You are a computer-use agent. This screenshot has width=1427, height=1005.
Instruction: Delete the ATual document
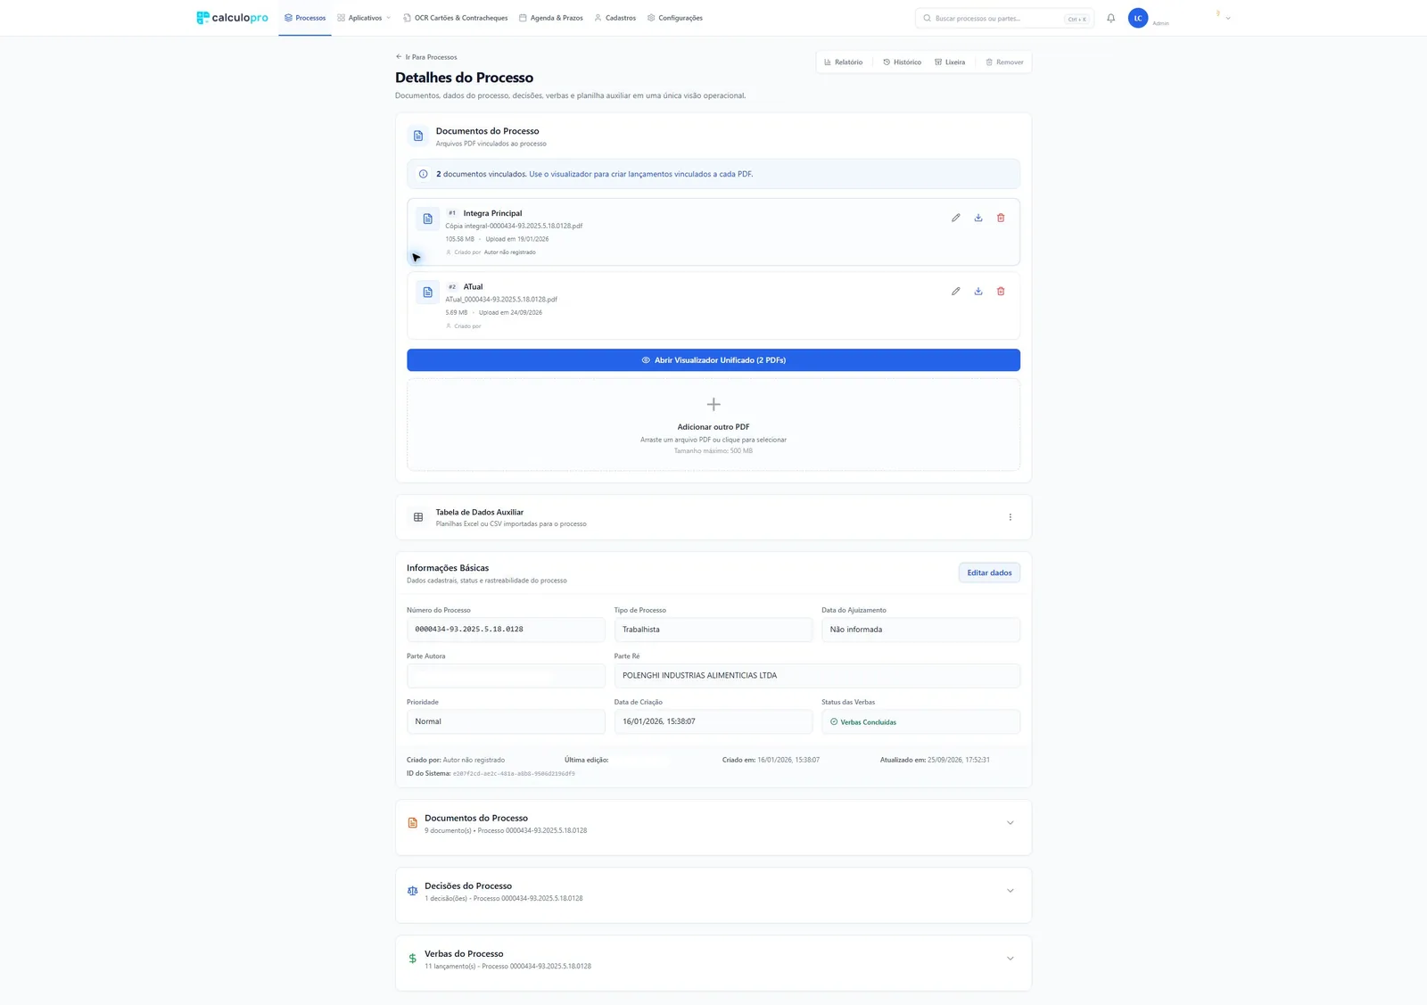pyautogui.click(x=1001, y=291)
